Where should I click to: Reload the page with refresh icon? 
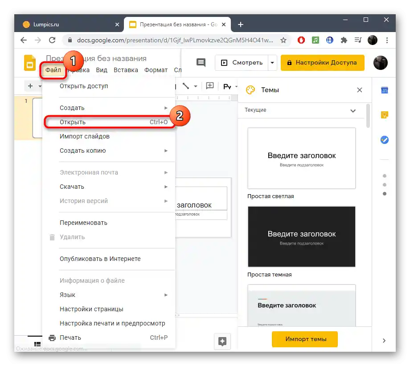52,40
